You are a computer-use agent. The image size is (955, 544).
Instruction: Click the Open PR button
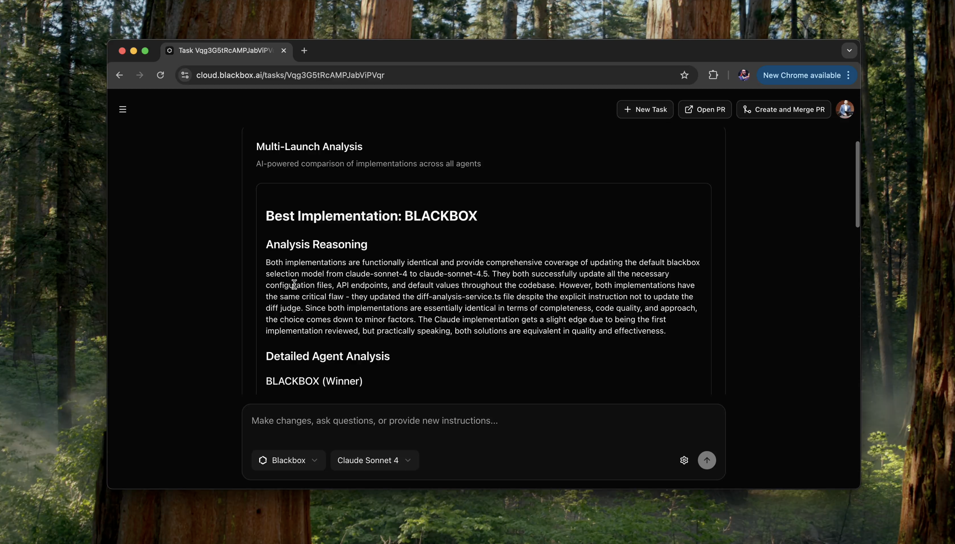click(x=704, y=110)
